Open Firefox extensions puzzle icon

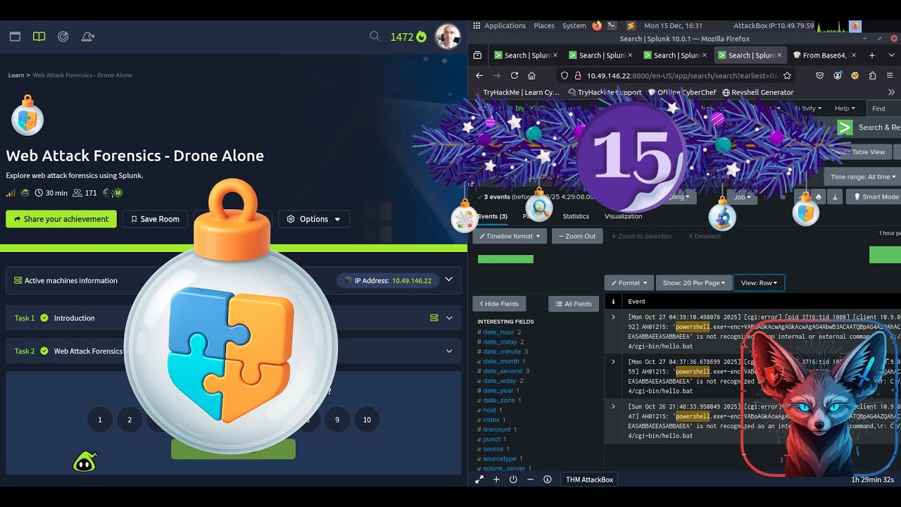[x=873, y=75]
